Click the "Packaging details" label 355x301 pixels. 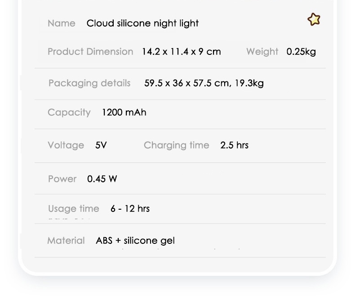coord(89,83)
